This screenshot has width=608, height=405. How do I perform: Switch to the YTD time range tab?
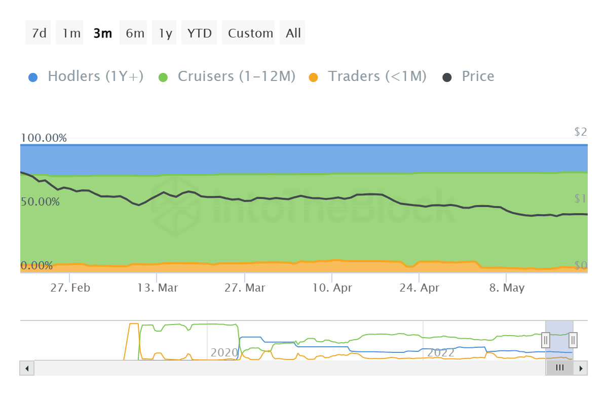tap(200, 32)
